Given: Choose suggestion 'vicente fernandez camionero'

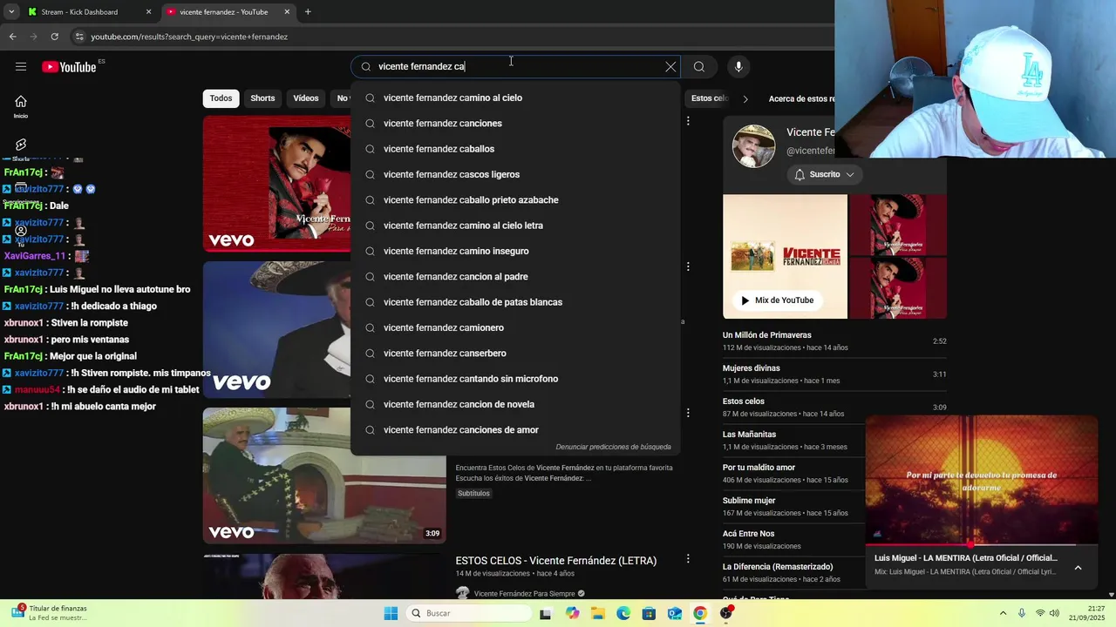Looking at the screenshot, I should click(515, 327).
